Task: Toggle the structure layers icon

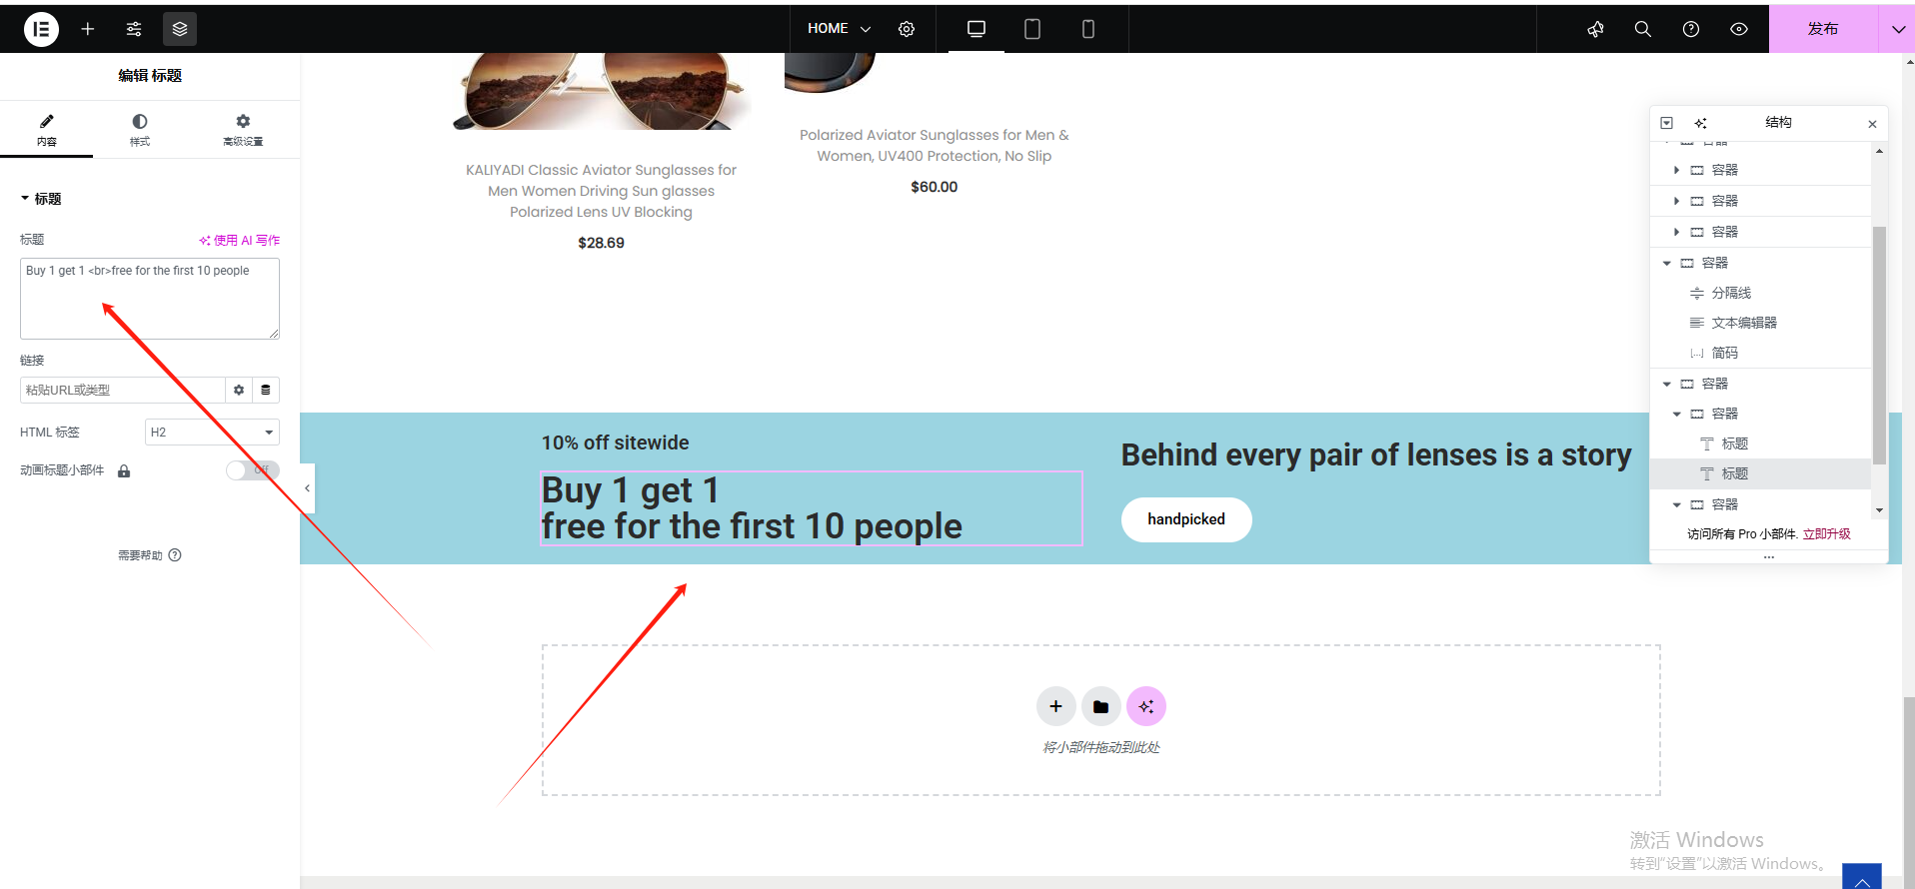Action: (180, 29)
